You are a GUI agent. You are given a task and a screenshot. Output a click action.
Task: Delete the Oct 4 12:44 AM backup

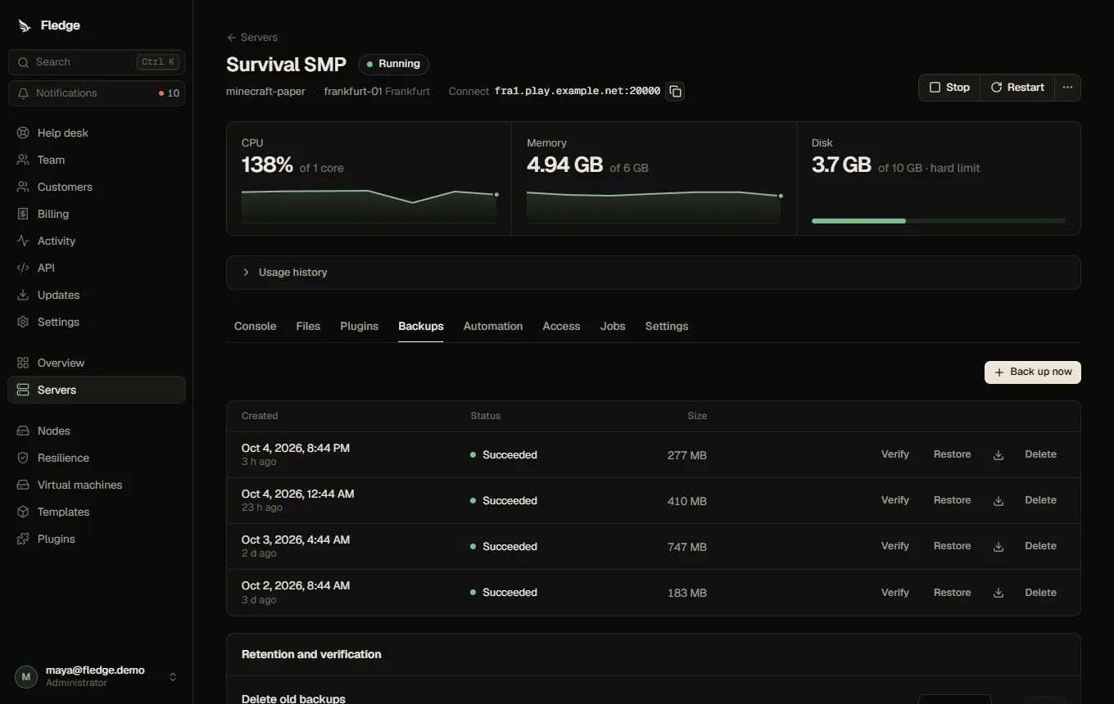tap(1040, 500)
